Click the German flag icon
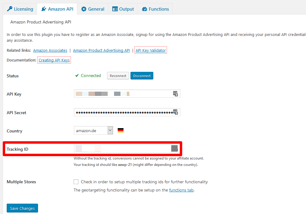This screenshot has width=306, height=214. (x=120, y=131)
